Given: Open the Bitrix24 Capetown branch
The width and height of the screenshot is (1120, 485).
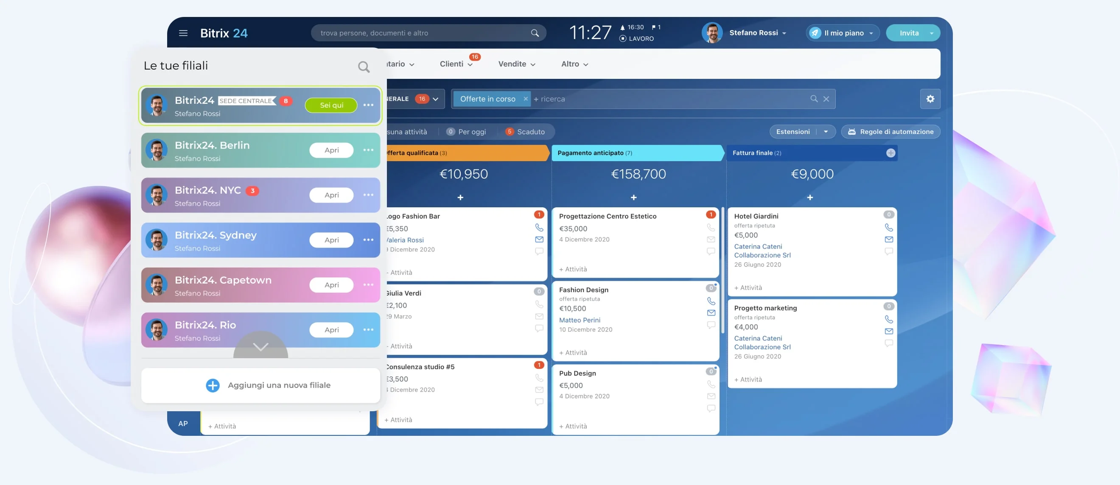Looking at the screenshot, I should pyautogui.click(x=331, y=284).
